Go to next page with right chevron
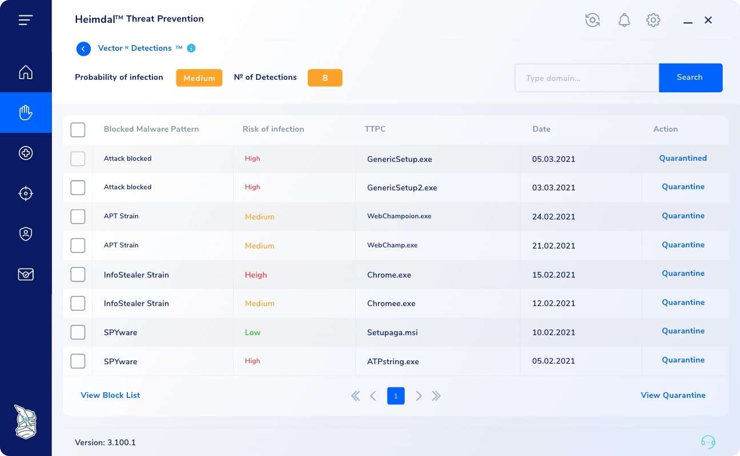The width and height of the screenshot is (740, 456). pos(419,396)
